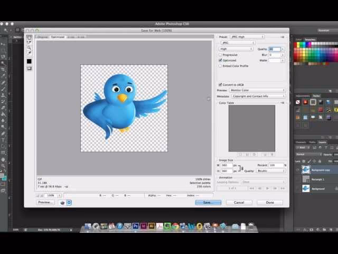The height and width of the screenshot is (254, 338).
Task: Open resample Quality dropdown set to Bicubic
Action: click(271, 171)
